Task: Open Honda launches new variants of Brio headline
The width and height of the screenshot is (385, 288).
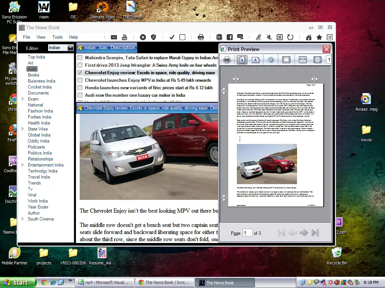Action: (149, 88)
